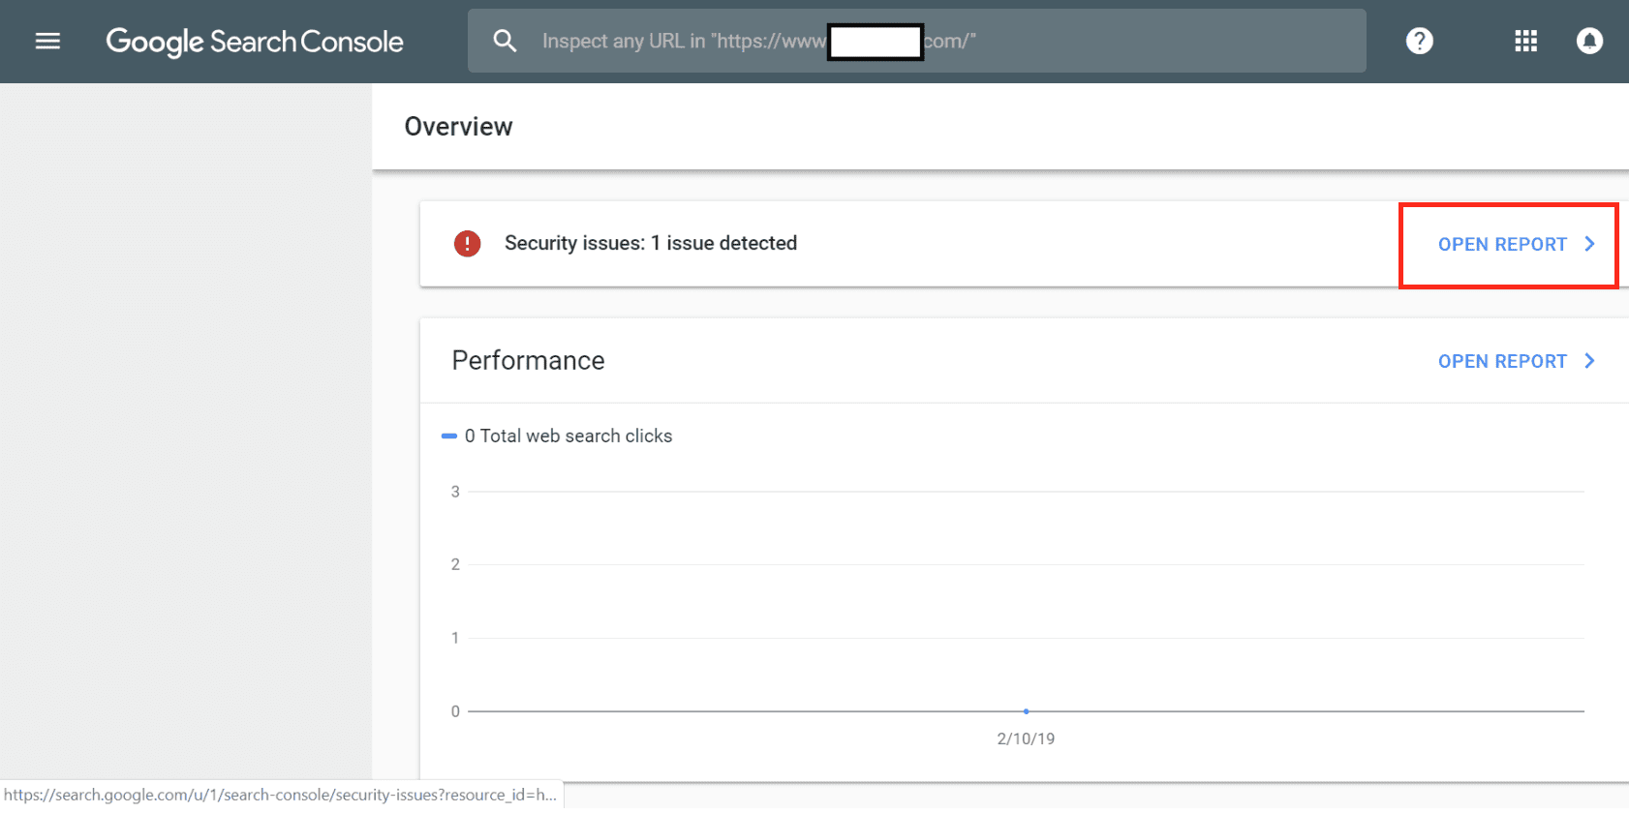This screenshot has width=1629, height=813.
Task: Open the Security issues report link
Action: click(1501, 245)
